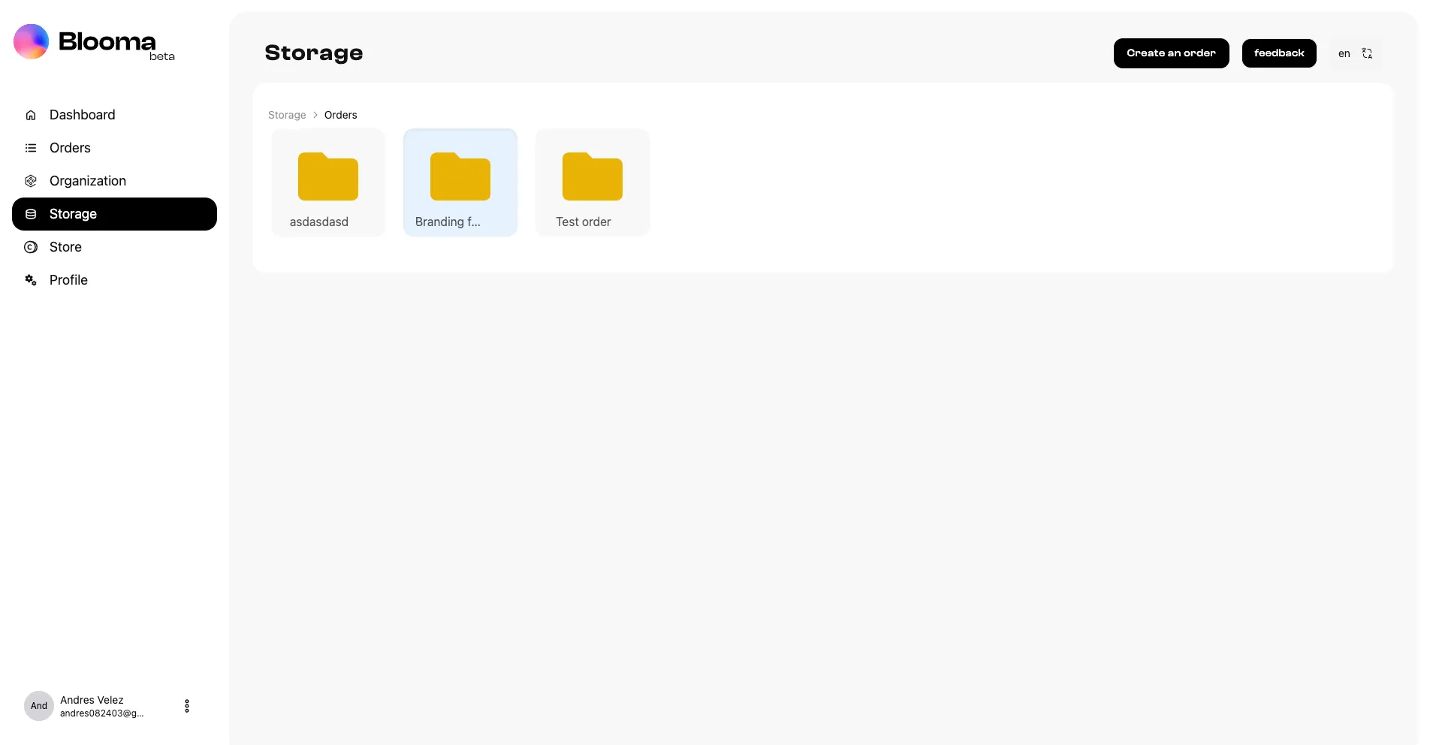Click the feedback button
The height and width of the screenshot is (745, 1442).
click(x=1279, y=53)
